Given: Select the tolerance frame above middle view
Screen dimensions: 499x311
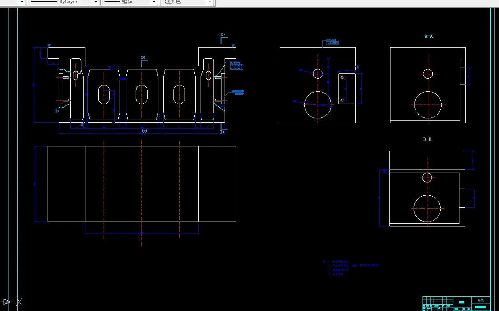Looking at the screenshot, I should [x=332, y=42].
